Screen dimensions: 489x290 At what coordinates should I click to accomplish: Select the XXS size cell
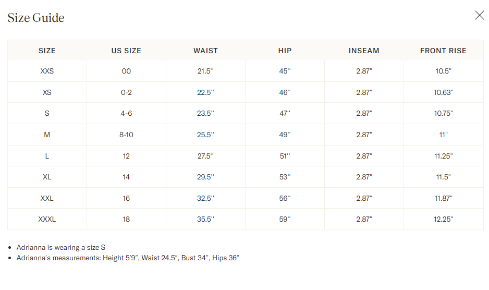click(47, 71)
